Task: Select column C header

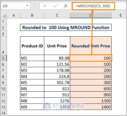Action: click(x=57, y=15)
